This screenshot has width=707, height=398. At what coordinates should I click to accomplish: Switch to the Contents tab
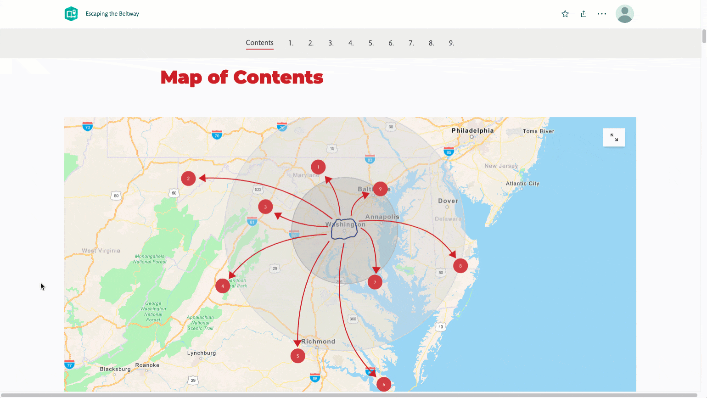pos(259,43)
